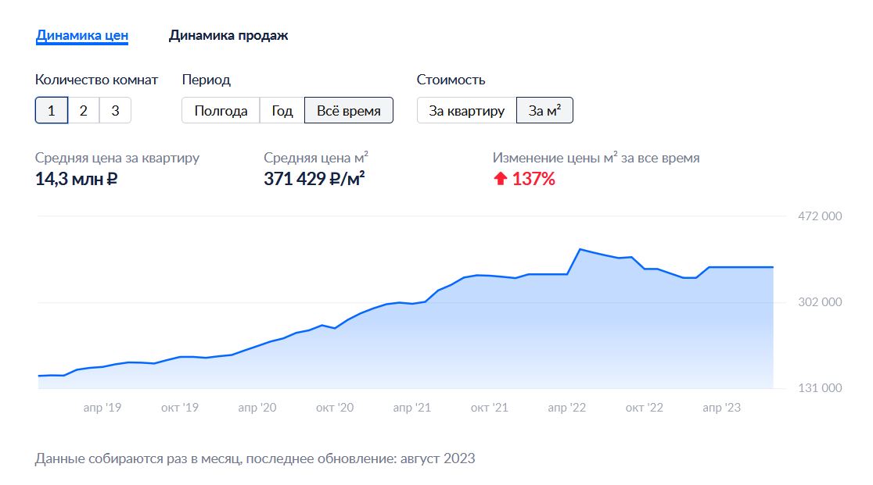
Task: Select the Всё время period
Action: [x=349, y=111]
